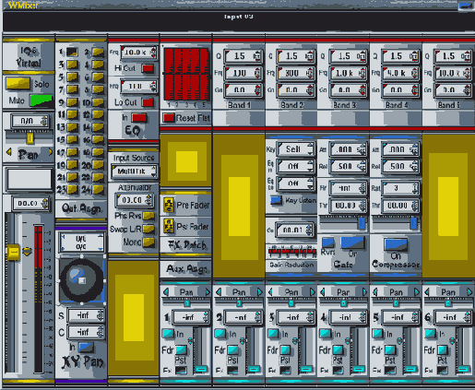This screenshot has width=475, height=390.
Task: Click the blank channel name box
Action: click(x=30, y=179)
